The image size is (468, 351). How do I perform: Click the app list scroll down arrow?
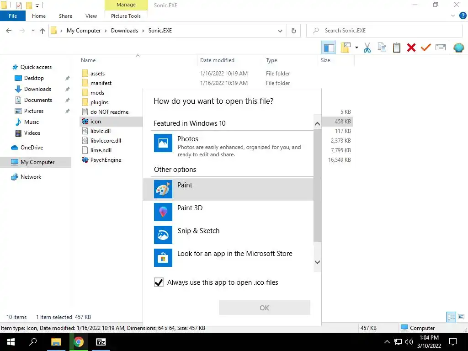tap(317, 262)
